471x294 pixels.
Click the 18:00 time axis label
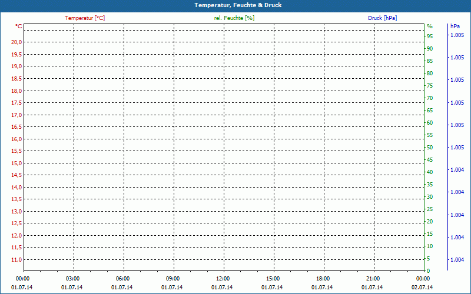(x=323, y=279)
